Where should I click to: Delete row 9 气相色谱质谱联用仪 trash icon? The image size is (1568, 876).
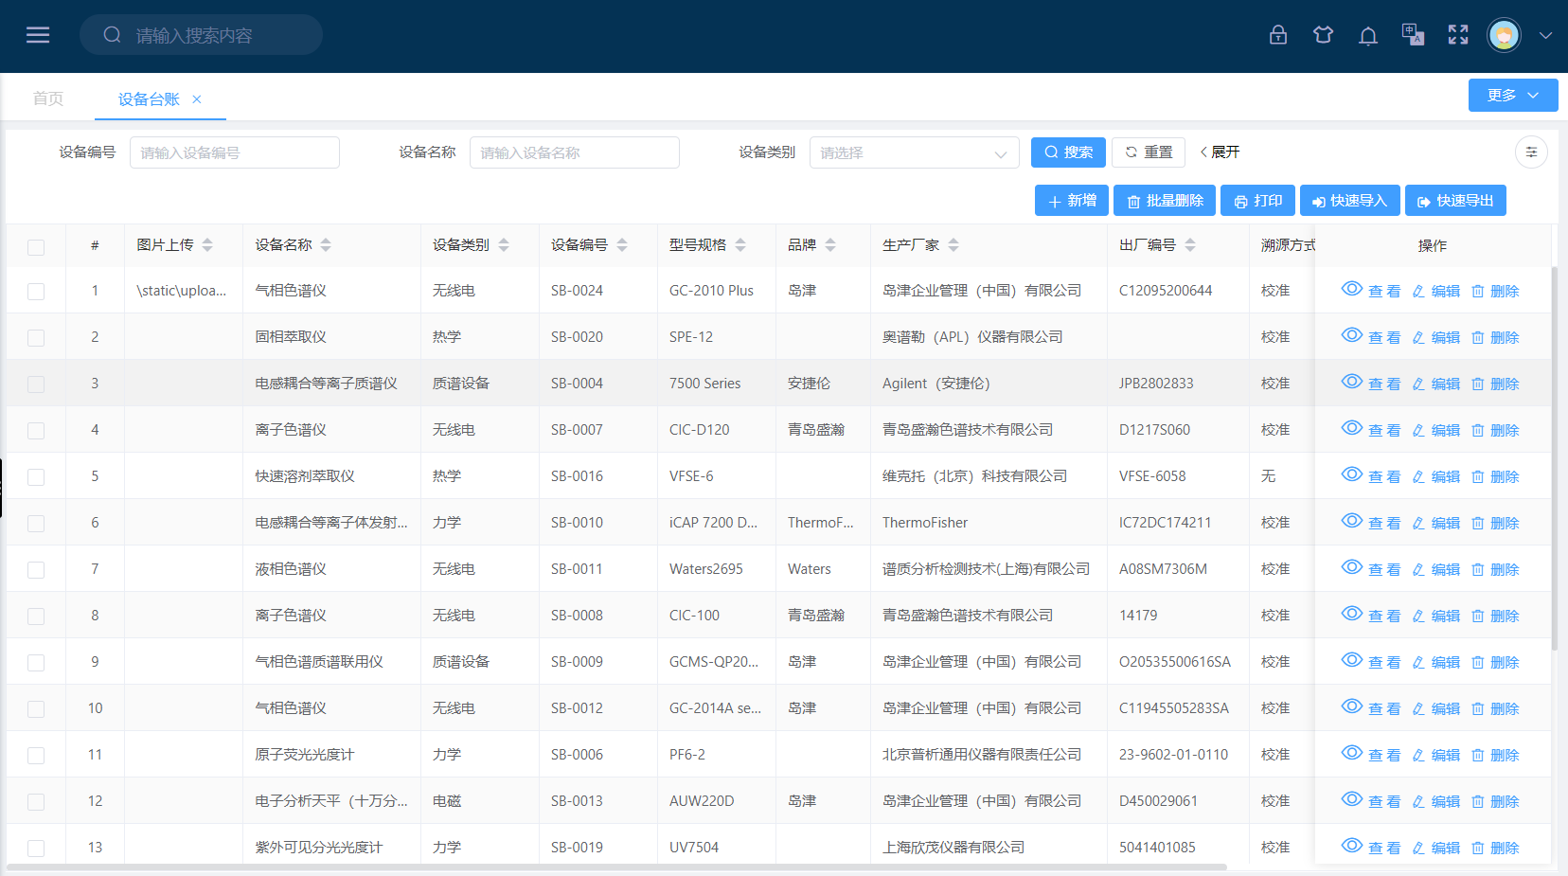(x=1478, y=662)
